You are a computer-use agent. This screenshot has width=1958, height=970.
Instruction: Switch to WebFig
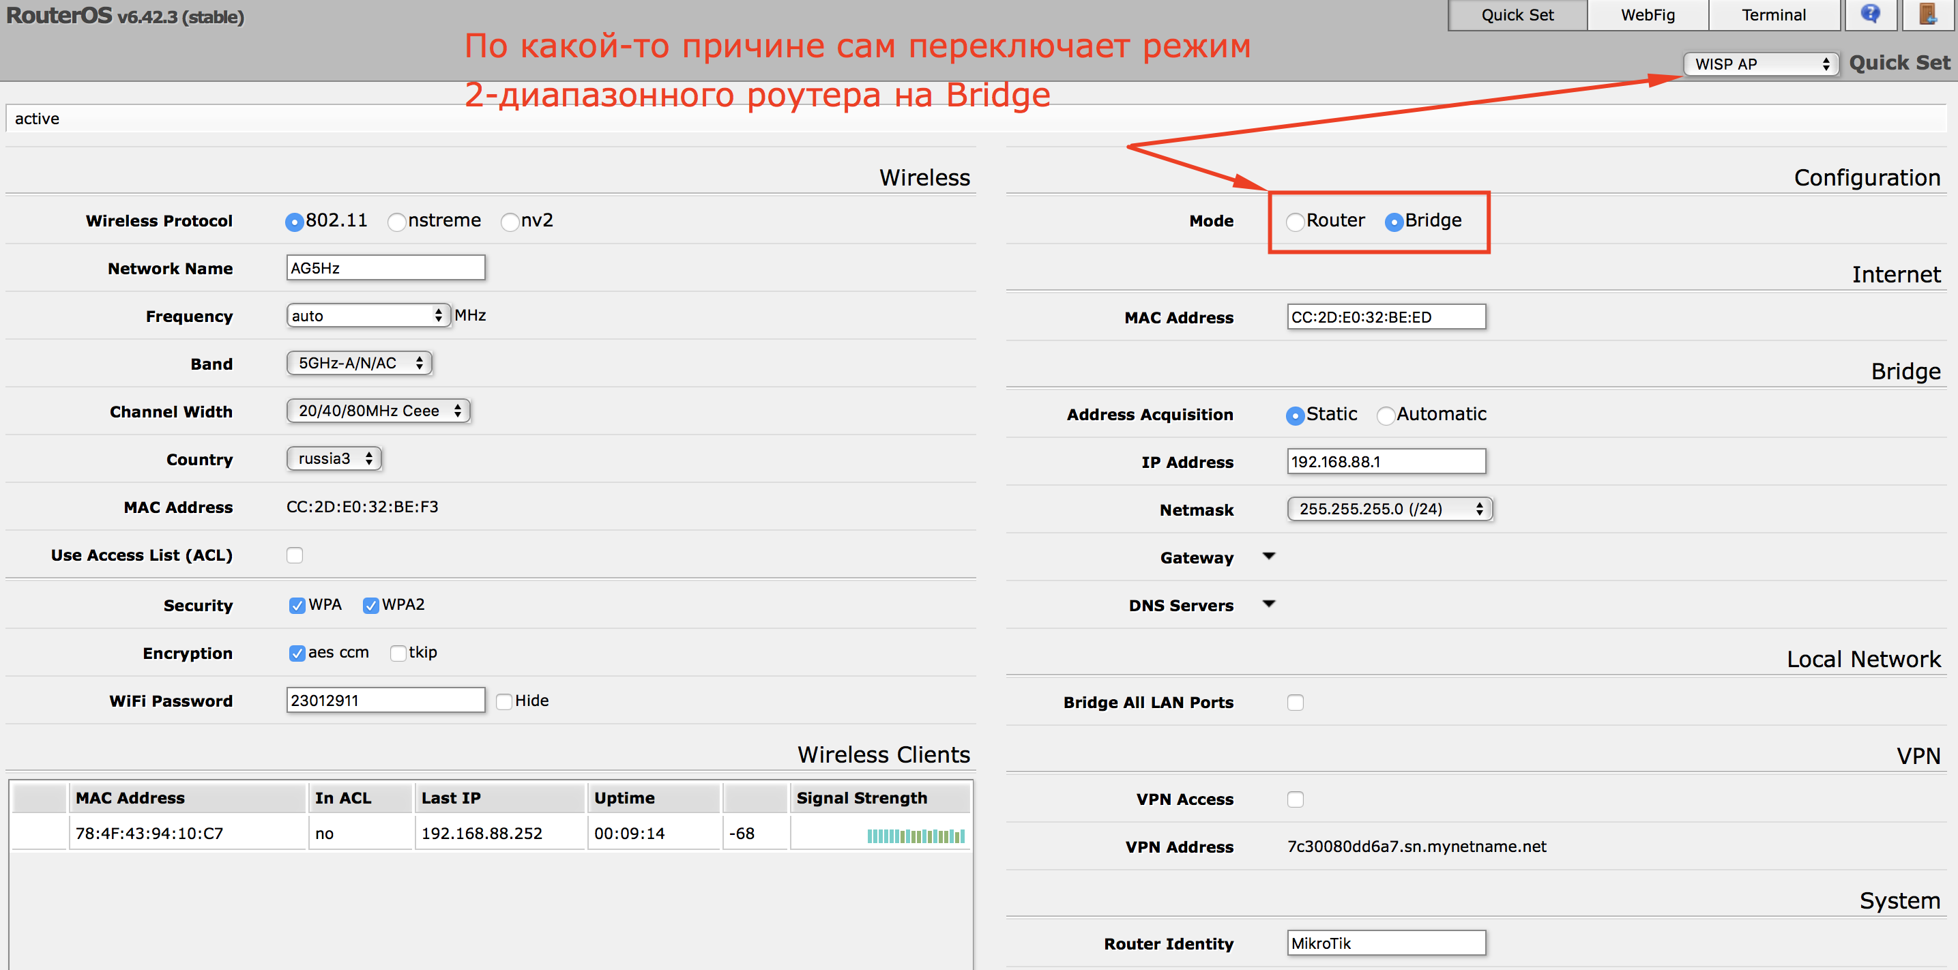pos(1647,15)
